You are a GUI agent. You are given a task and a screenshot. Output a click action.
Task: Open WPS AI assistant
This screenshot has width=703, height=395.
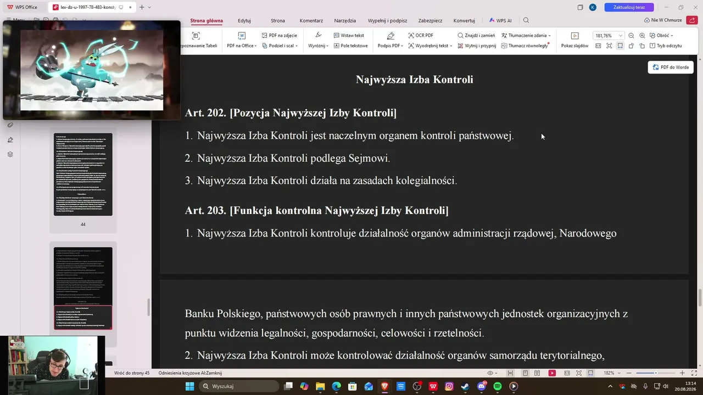[500, 20]
